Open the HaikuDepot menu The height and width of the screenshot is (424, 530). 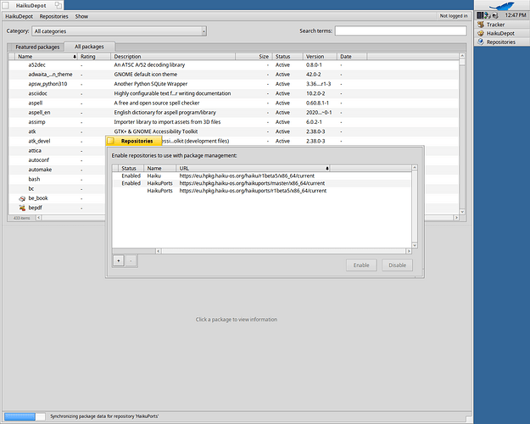tap(19, 16)
